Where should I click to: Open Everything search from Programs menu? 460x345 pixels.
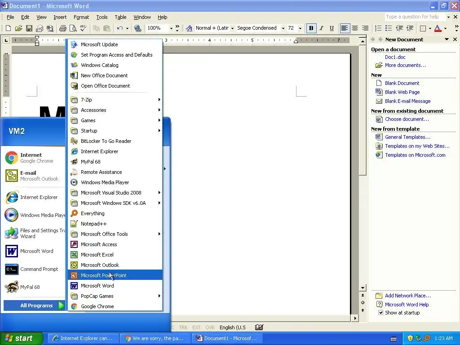[x=115, y=213]
